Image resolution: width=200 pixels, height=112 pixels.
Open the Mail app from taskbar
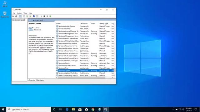pos(86,109)
